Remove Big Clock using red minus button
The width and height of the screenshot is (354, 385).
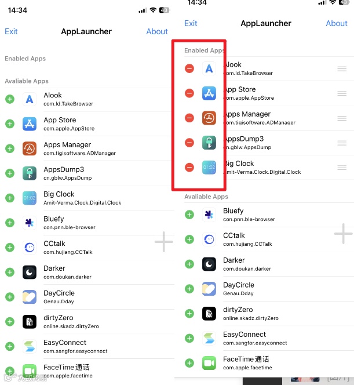coord(189,168)
